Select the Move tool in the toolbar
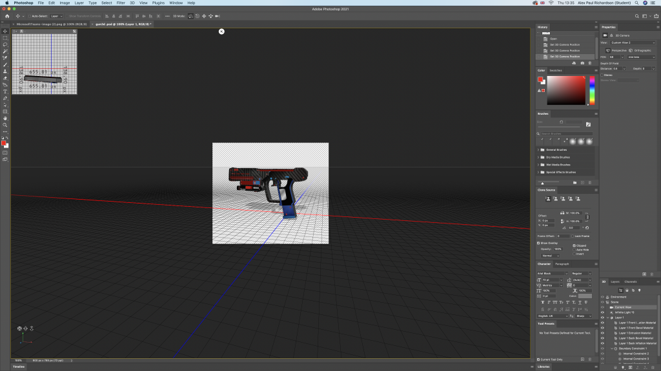Viewport: 661px width, 371px height. 5,31
